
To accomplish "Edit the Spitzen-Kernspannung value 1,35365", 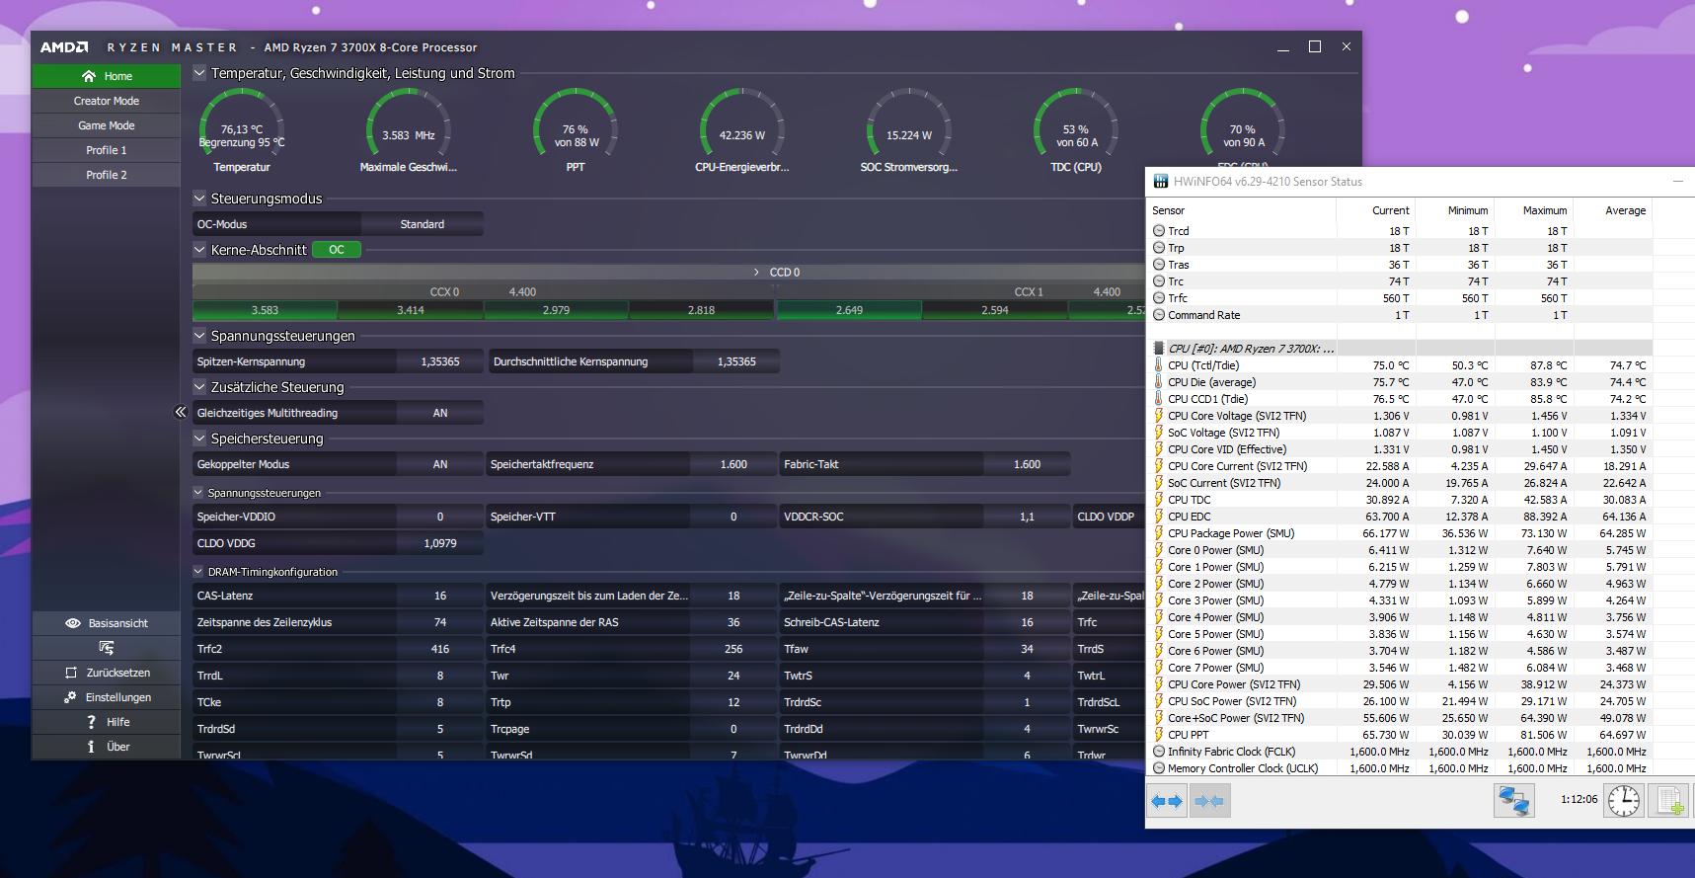I will tap(440, 361).
